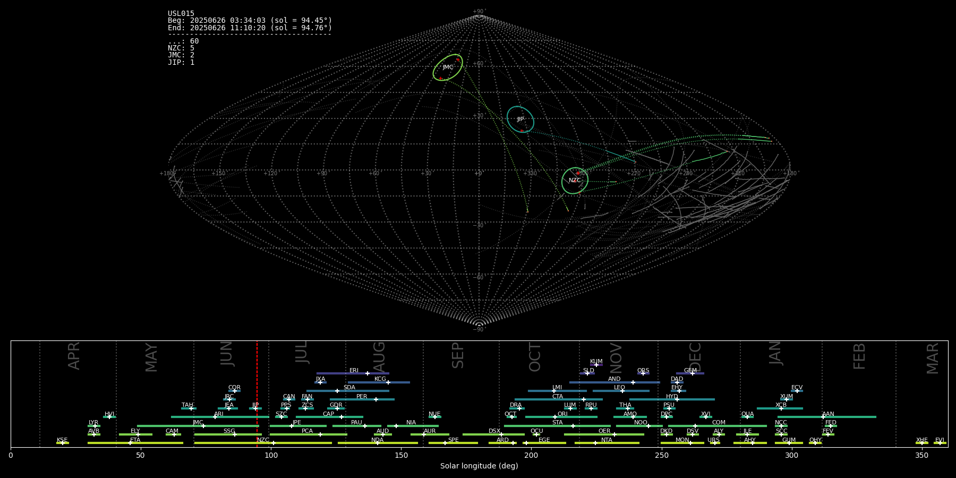Click the ERI shower label in timeline
The width and height of the screenshot is (956, 478).
(354, 370)
